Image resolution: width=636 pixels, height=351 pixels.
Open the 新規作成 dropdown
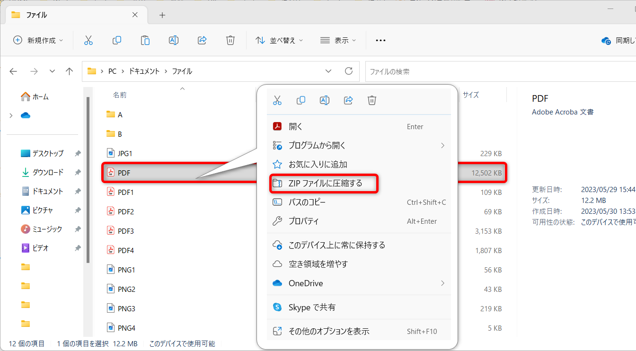38,41
